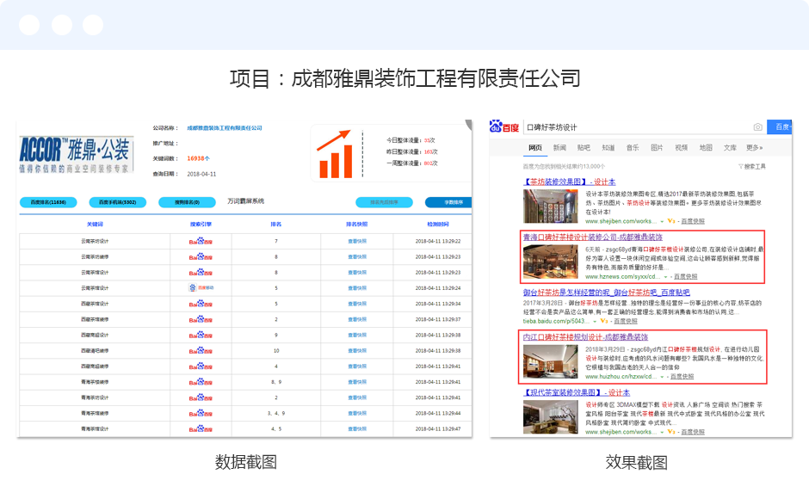Viewport: 809px width, 499px height.
Task: Click the camera image-search icon
Action: pyautogui.click(x=757, y=127)
